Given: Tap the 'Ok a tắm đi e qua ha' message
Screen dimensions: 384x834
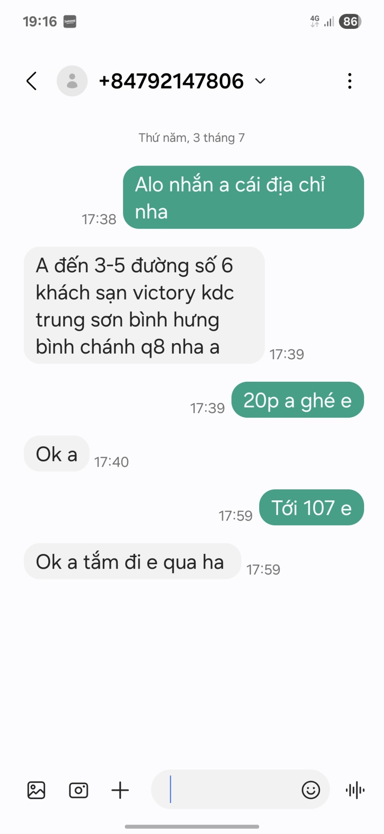Looking at the screenshot, I should click(132, 561).
